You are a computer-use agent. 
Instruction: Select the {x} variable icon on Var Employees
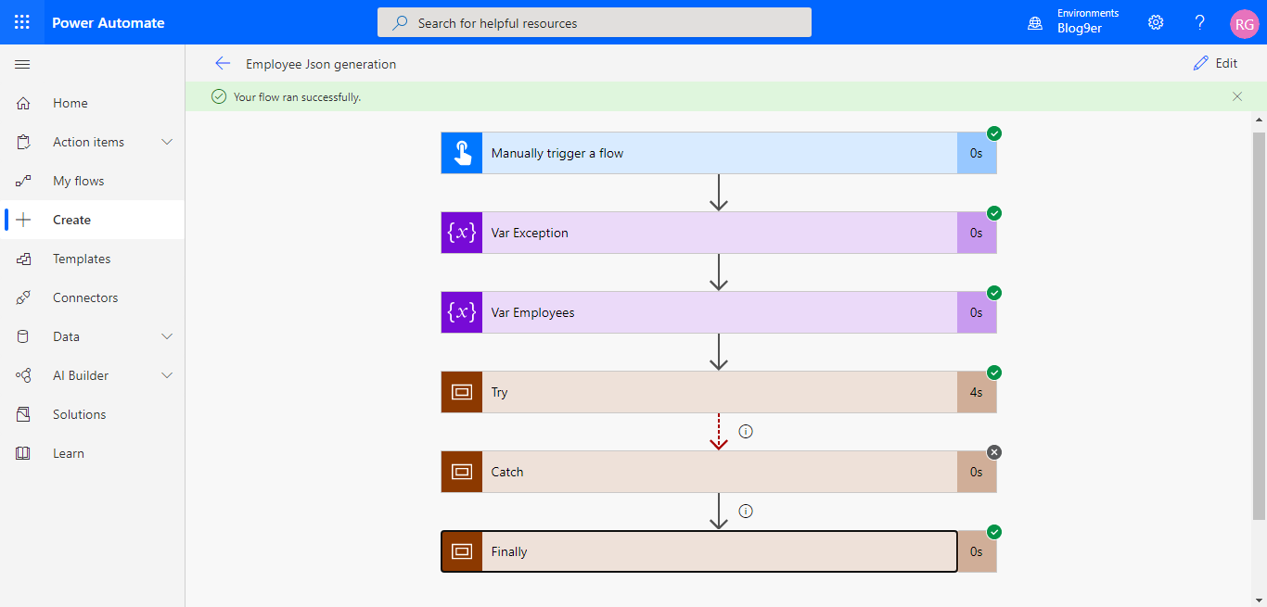coord(461,312)
